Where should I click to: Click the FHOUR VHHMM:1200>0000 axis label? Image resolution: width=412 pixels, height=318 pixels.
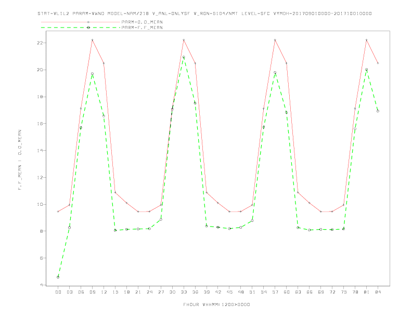point(216,304)
